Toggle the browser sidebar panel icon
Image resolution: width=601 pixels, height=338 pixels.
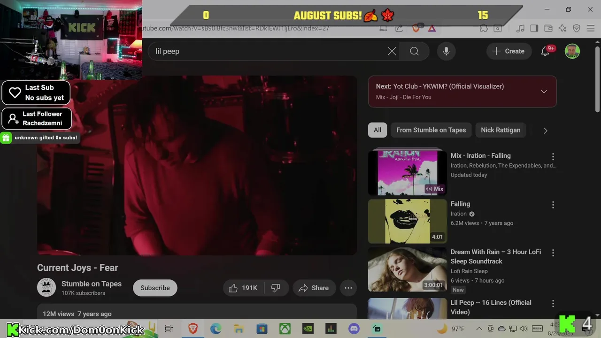534,28
